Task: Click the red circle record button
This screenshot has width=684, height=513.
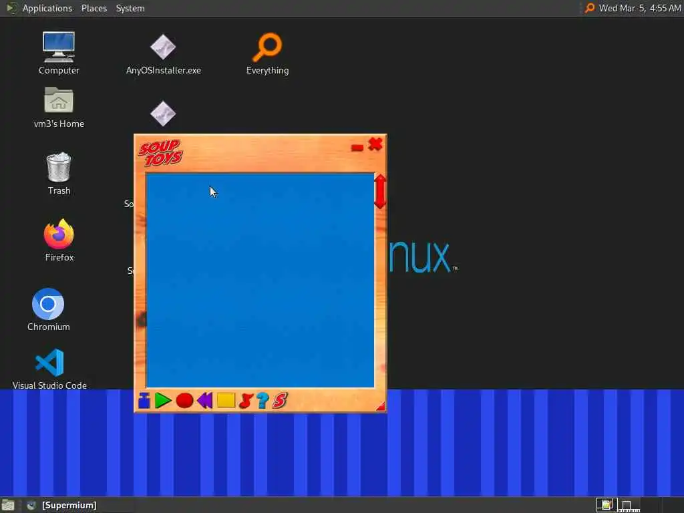Action: coord(184,401)
